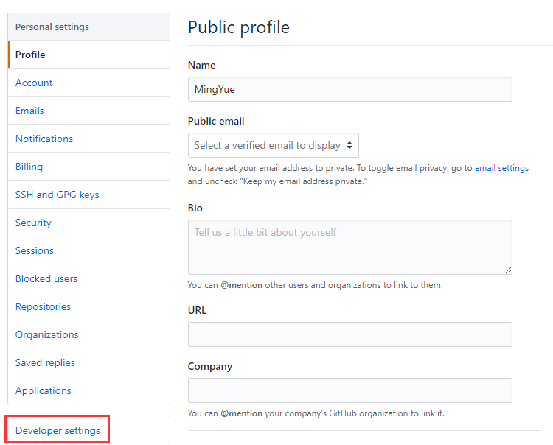Open Blocked users page

click(89, 278)
